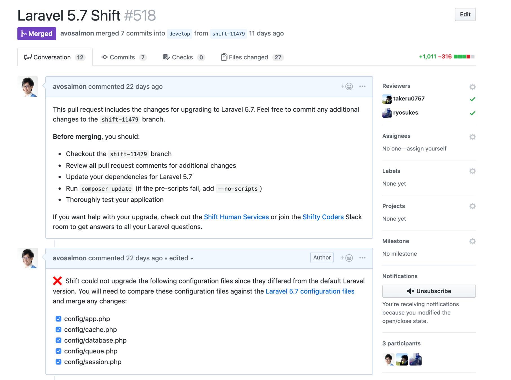The image size is (511, 380).
Task: Click ryosukes reviewer name
Action: (406, 113)
